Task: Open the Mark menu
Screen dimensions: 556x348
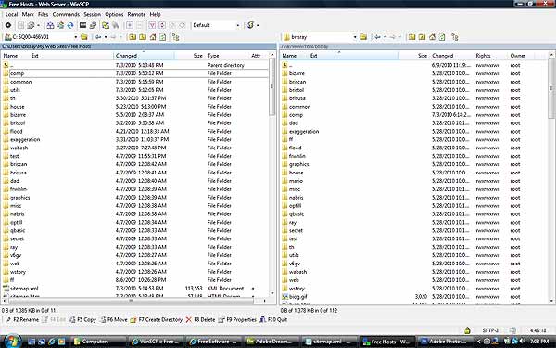Action: point(28,14)
